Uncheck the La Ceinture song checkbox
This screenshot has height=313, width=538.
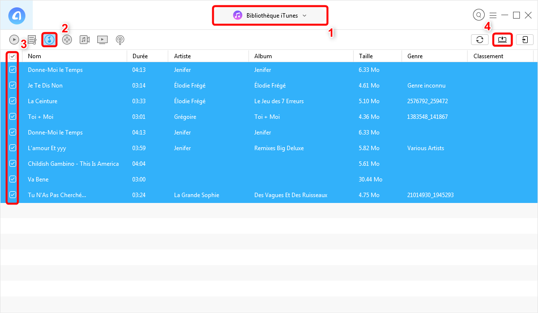point(13,101)
